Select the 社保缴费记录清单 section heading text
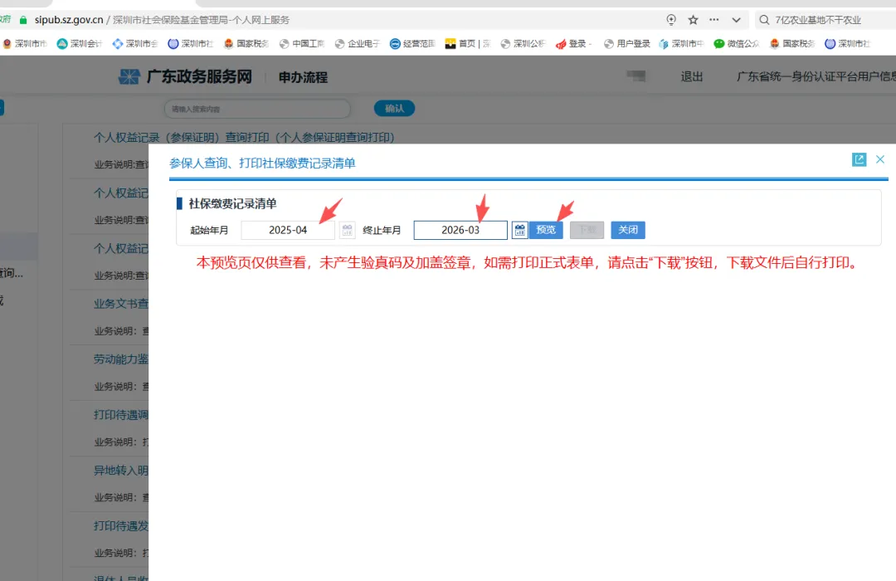Image resolution: width=896 pixels, height=581 pixels. (232, 203)
